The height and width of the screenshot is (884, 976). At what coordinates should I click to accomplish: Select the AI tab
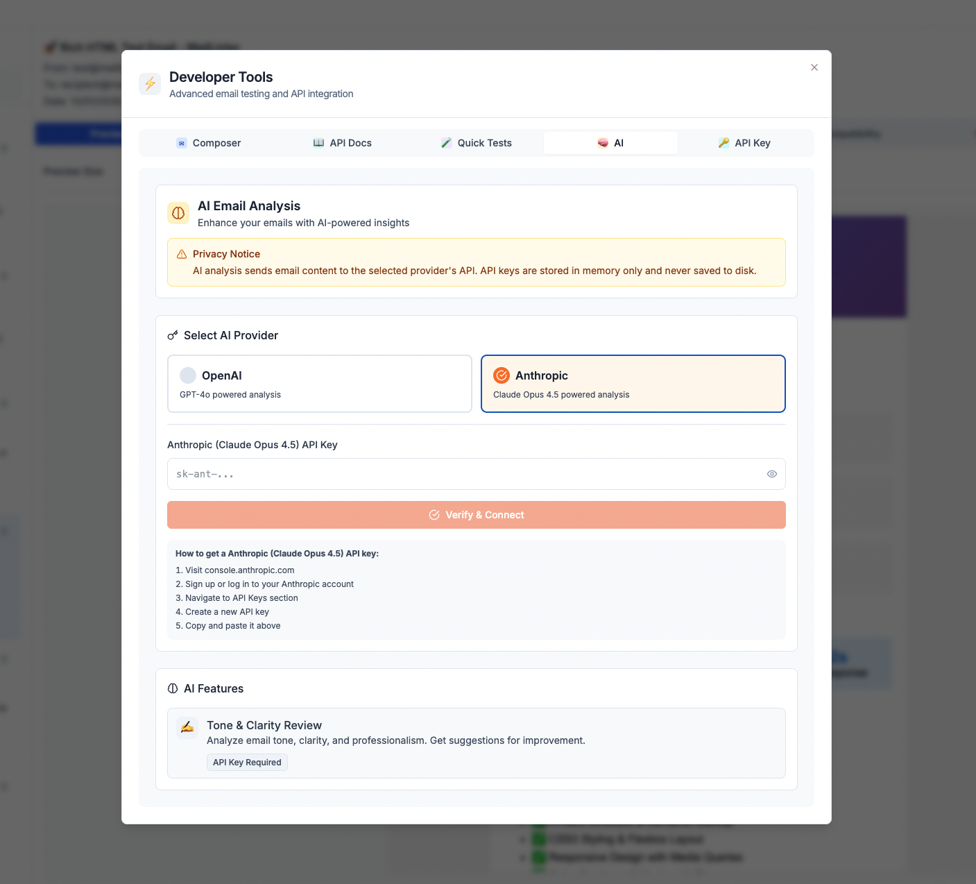(x=610, y=143)
